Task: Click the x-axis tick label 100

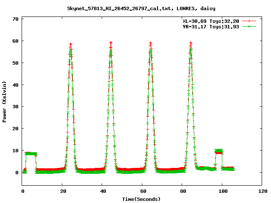Action: pos(223,191)
